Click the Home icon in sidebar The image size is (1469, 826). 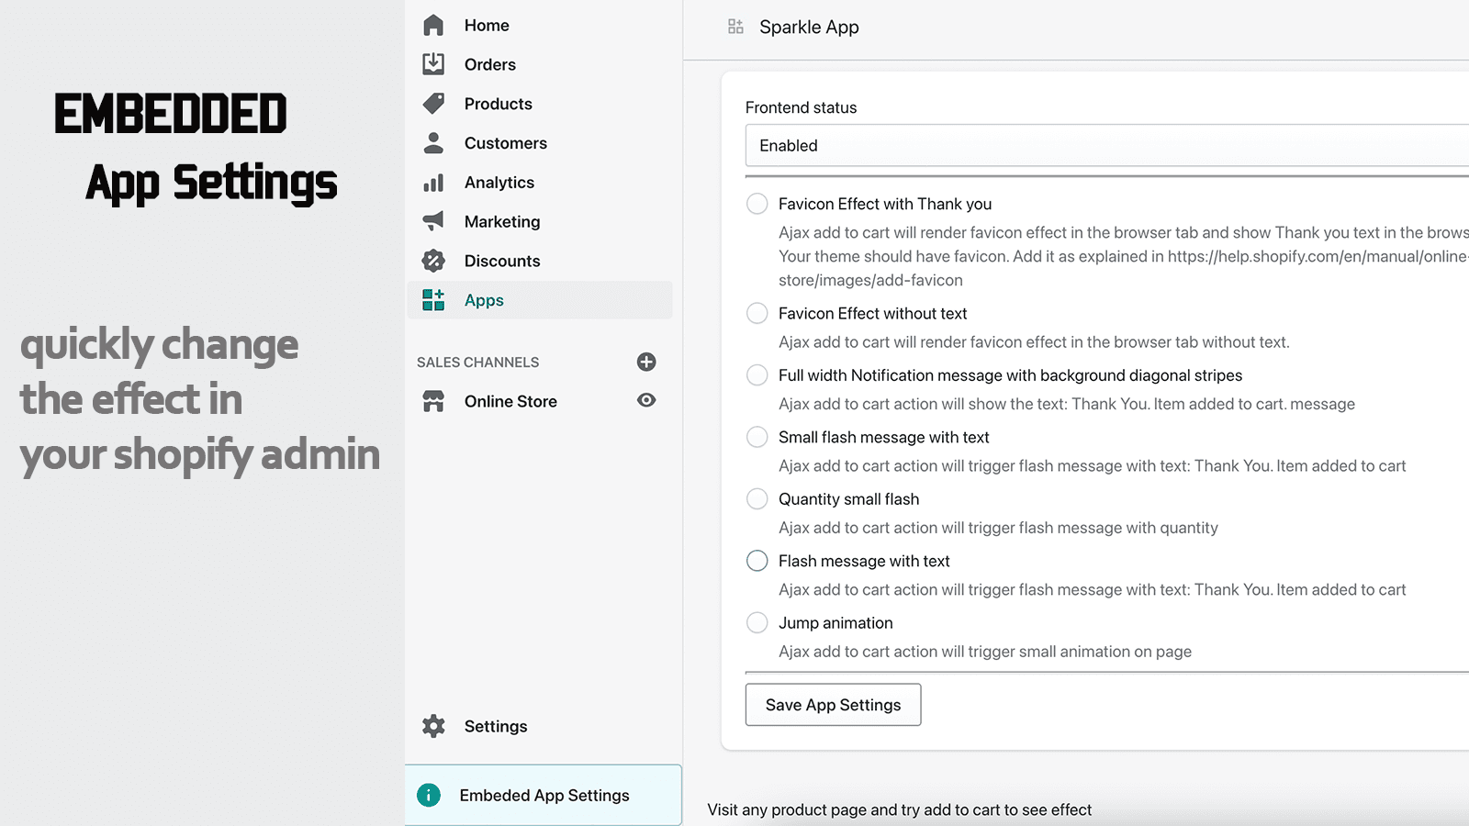click(x=432, y=25)
